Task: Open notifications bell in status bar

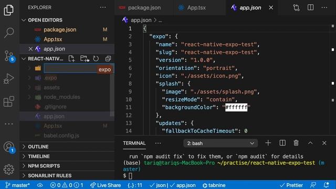Action: click(x=327, y=185)
